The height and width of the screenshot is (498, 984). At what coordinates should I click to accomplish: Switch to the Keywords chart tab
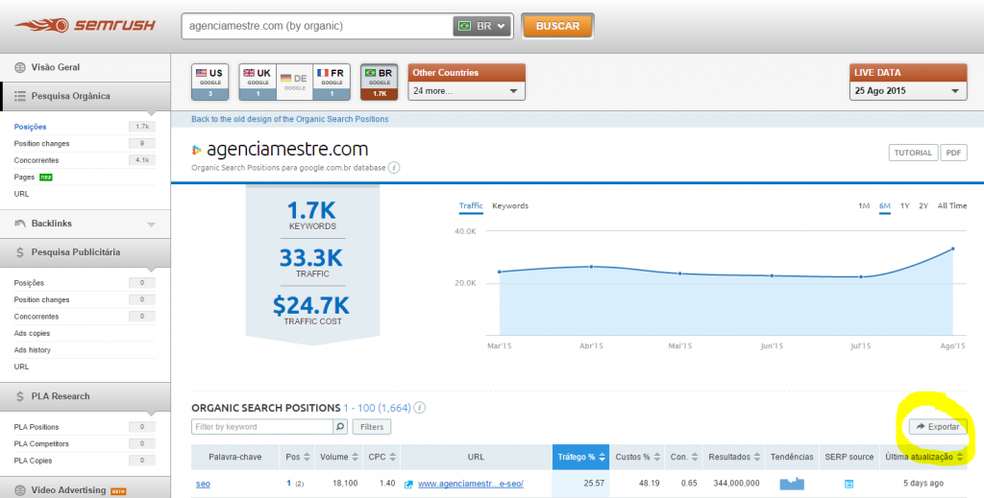pos(510,206)
